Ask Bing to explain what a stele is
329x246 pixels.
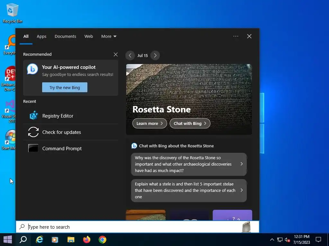(189, 191)
